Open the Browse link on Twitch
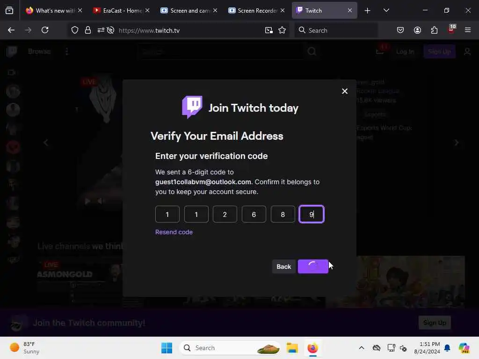479x359 pixels. pyautogui.click(x=39, y=51)
